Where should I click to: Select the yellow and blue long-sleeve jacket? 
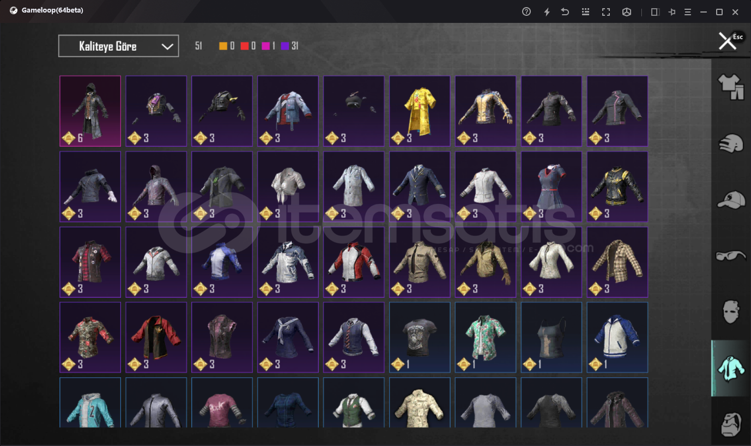[486, 111]
